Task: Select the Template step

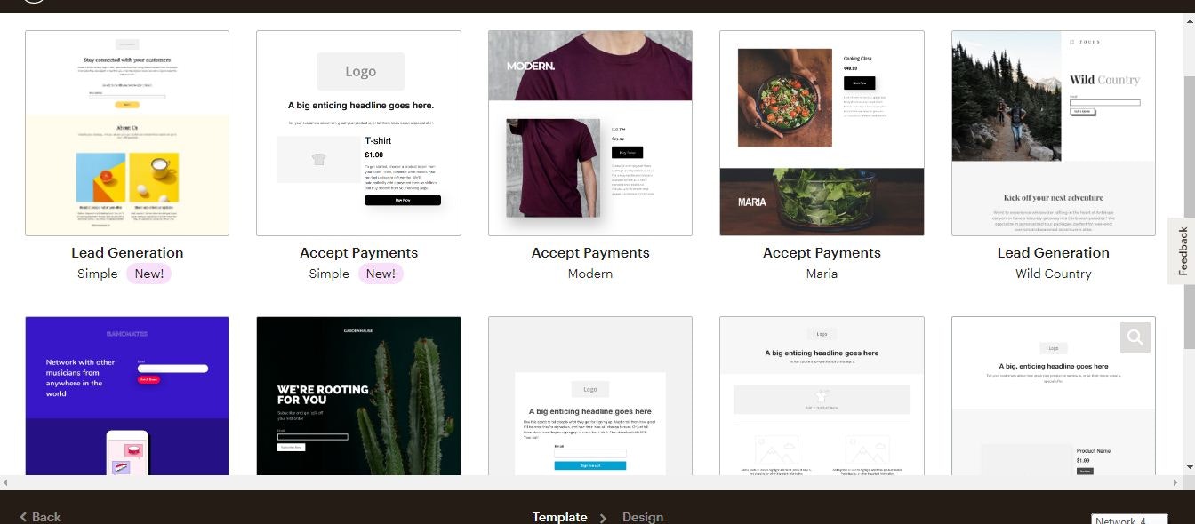Action: pyautogui.click(x=559, y=517)
